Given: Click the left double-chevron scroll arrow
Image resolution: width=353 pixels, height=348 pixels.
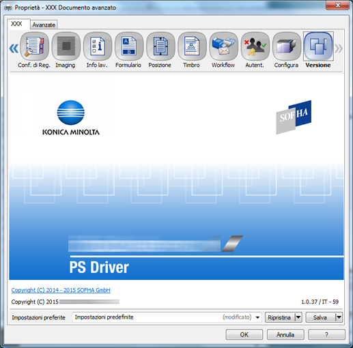Looking at the screenshot, I should point(14,48).
